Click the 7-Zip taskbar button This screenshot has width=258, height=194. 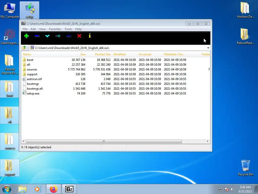coord(69,189)
